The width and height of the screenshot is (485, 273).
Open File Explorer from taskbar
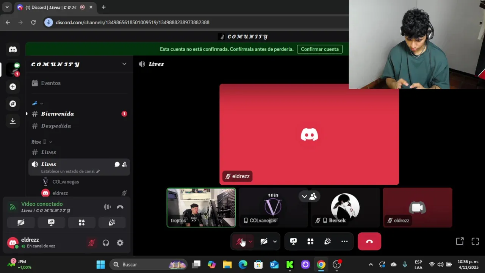[x=227, y=265]
